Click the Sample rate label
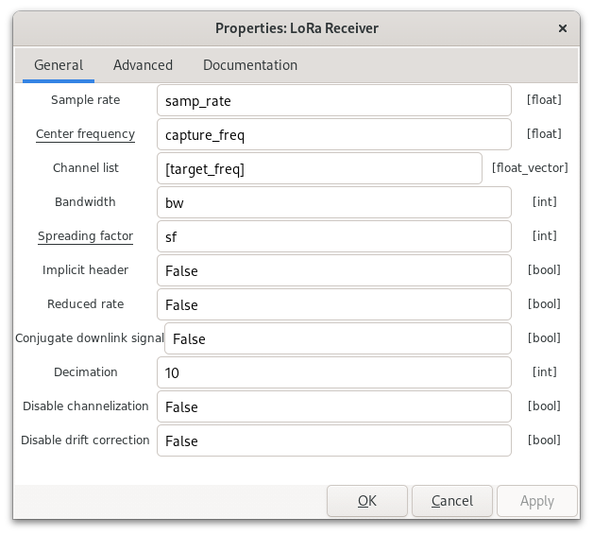Screen dimensions: 593x535 tap(86, 100)
